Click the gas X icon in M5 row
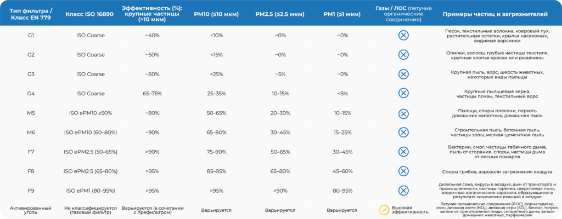562x219 pixels. [403, 113]
